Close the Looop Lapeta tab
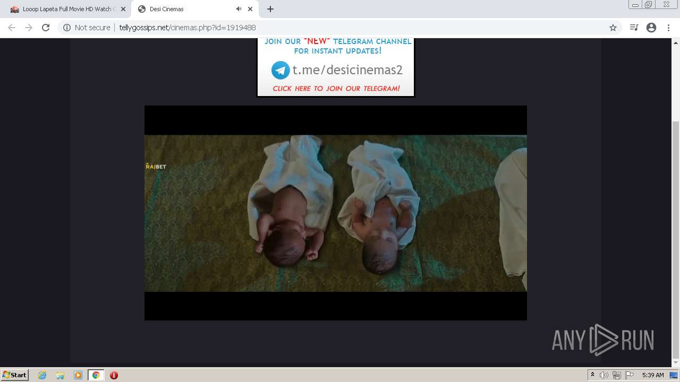 coord(123,9)
